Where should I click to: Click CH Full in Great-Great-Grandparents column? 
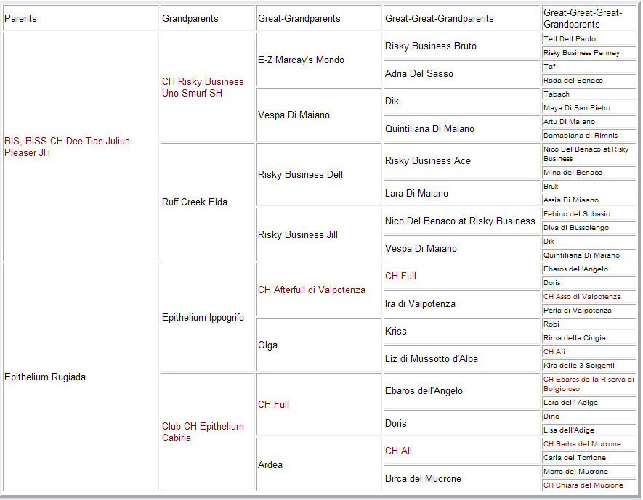400,276
